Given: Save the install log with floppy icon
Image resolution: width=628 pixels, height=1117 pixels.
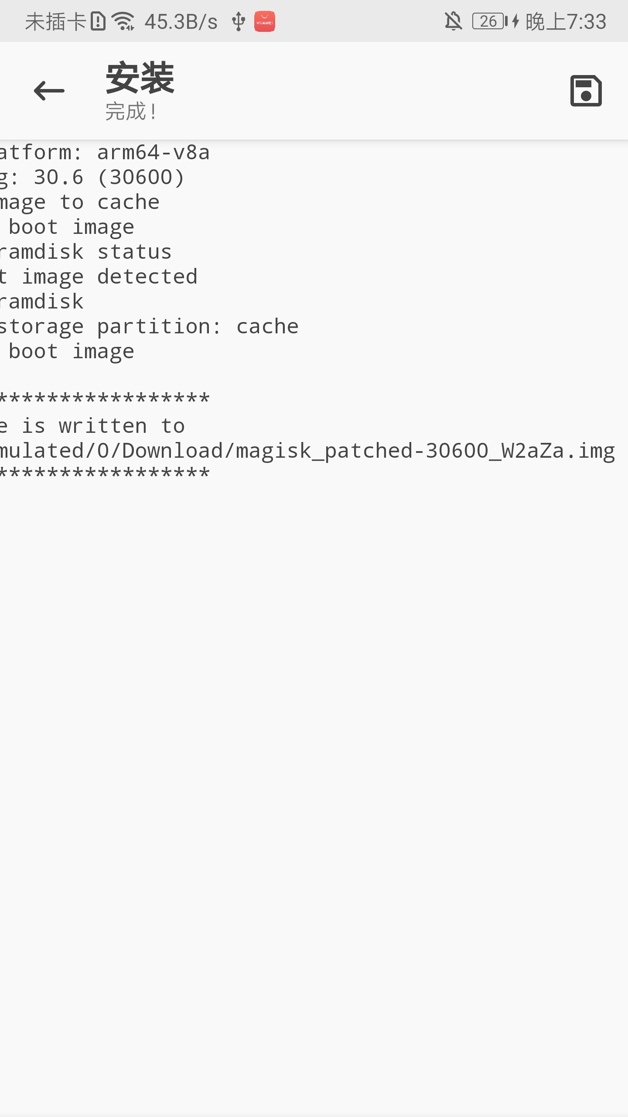Looking at the screenshot, I should point(586,91).
